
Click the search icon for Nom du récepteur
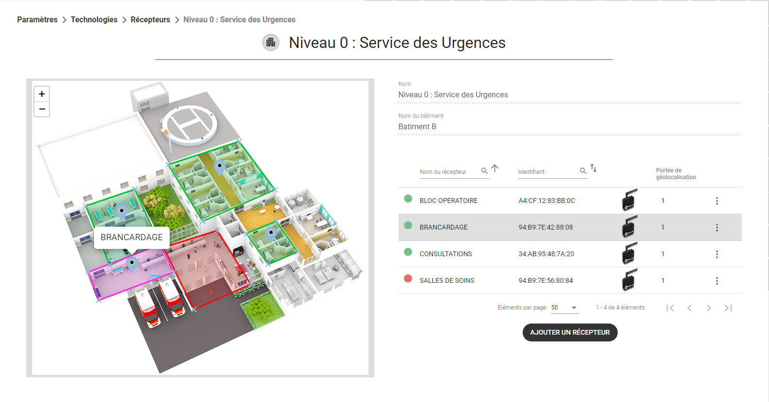point(484,171)
